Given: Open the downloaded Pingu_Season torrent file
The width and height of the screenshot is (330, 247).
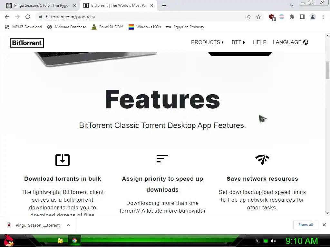Looking at the screenshot, I should pos(34,225).
